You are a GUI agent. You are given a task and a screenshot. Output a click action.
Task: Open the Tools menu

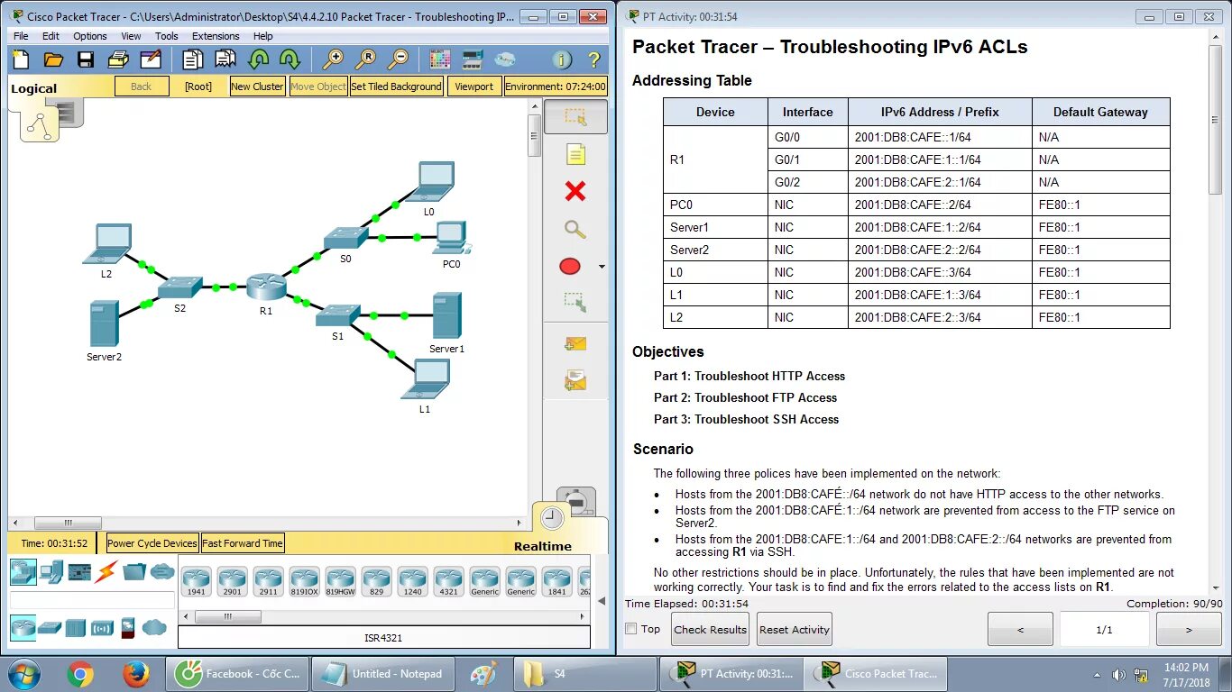pyautogui.click(x=167, y=36)
